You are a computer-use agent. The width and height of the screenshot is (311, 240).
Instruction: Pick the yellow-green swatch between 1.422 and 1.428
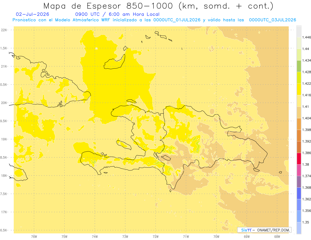(299, 78)
